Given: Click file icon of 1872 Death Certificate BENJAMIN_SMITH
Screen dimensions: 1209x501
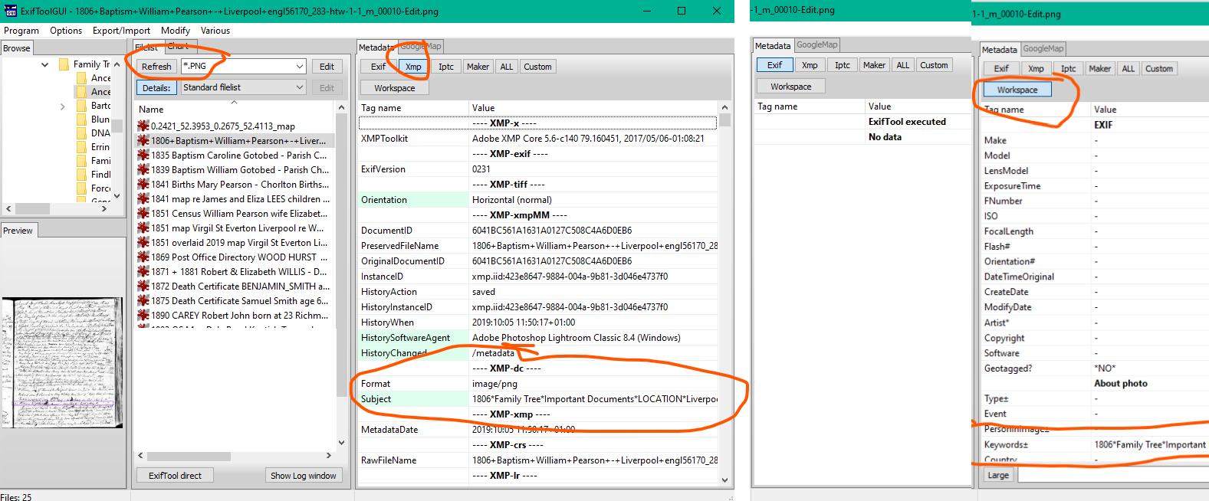Looking at the screenshot, I should pyautogui.click(x=143, y=287).
